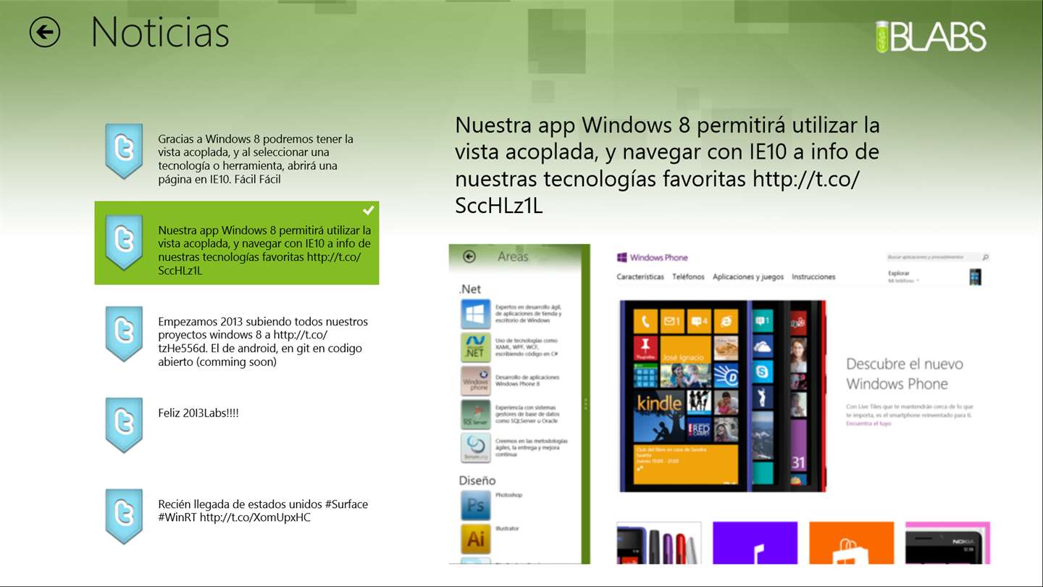Click the colored phones thumbnail at bottom

[658, 543]
